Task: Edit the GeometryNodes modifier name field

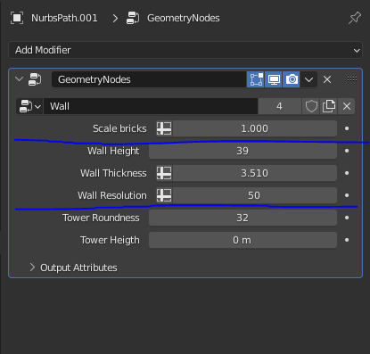Action: click(149, 79)
